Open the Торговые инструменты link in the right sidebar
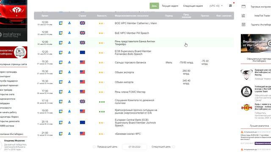The image size is (271, 152). pos(261,7)
